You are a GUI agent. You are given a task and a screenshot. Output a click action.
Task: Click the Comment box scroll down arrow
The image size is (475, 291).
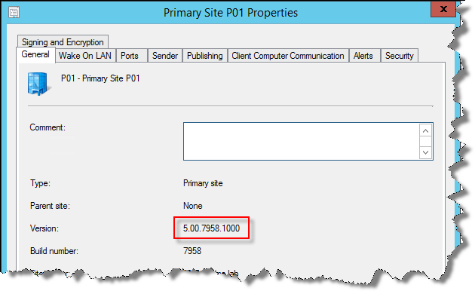coord(426,152)
